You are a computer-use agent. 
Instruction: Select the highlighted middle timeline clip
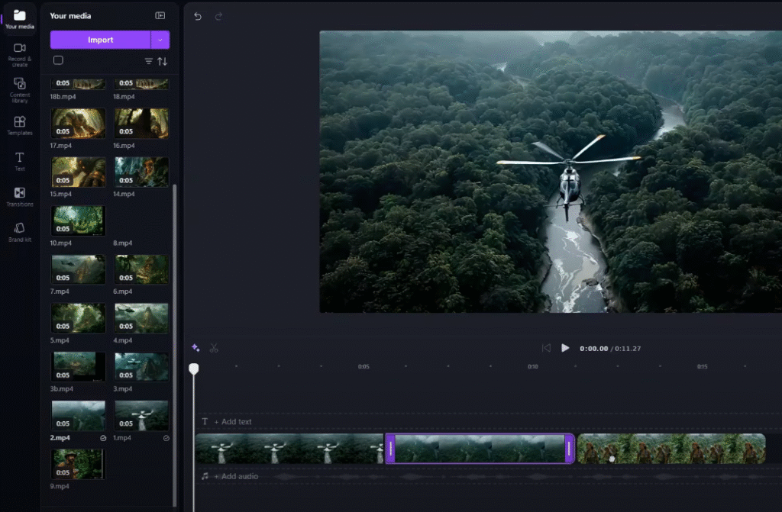[480, 449]
